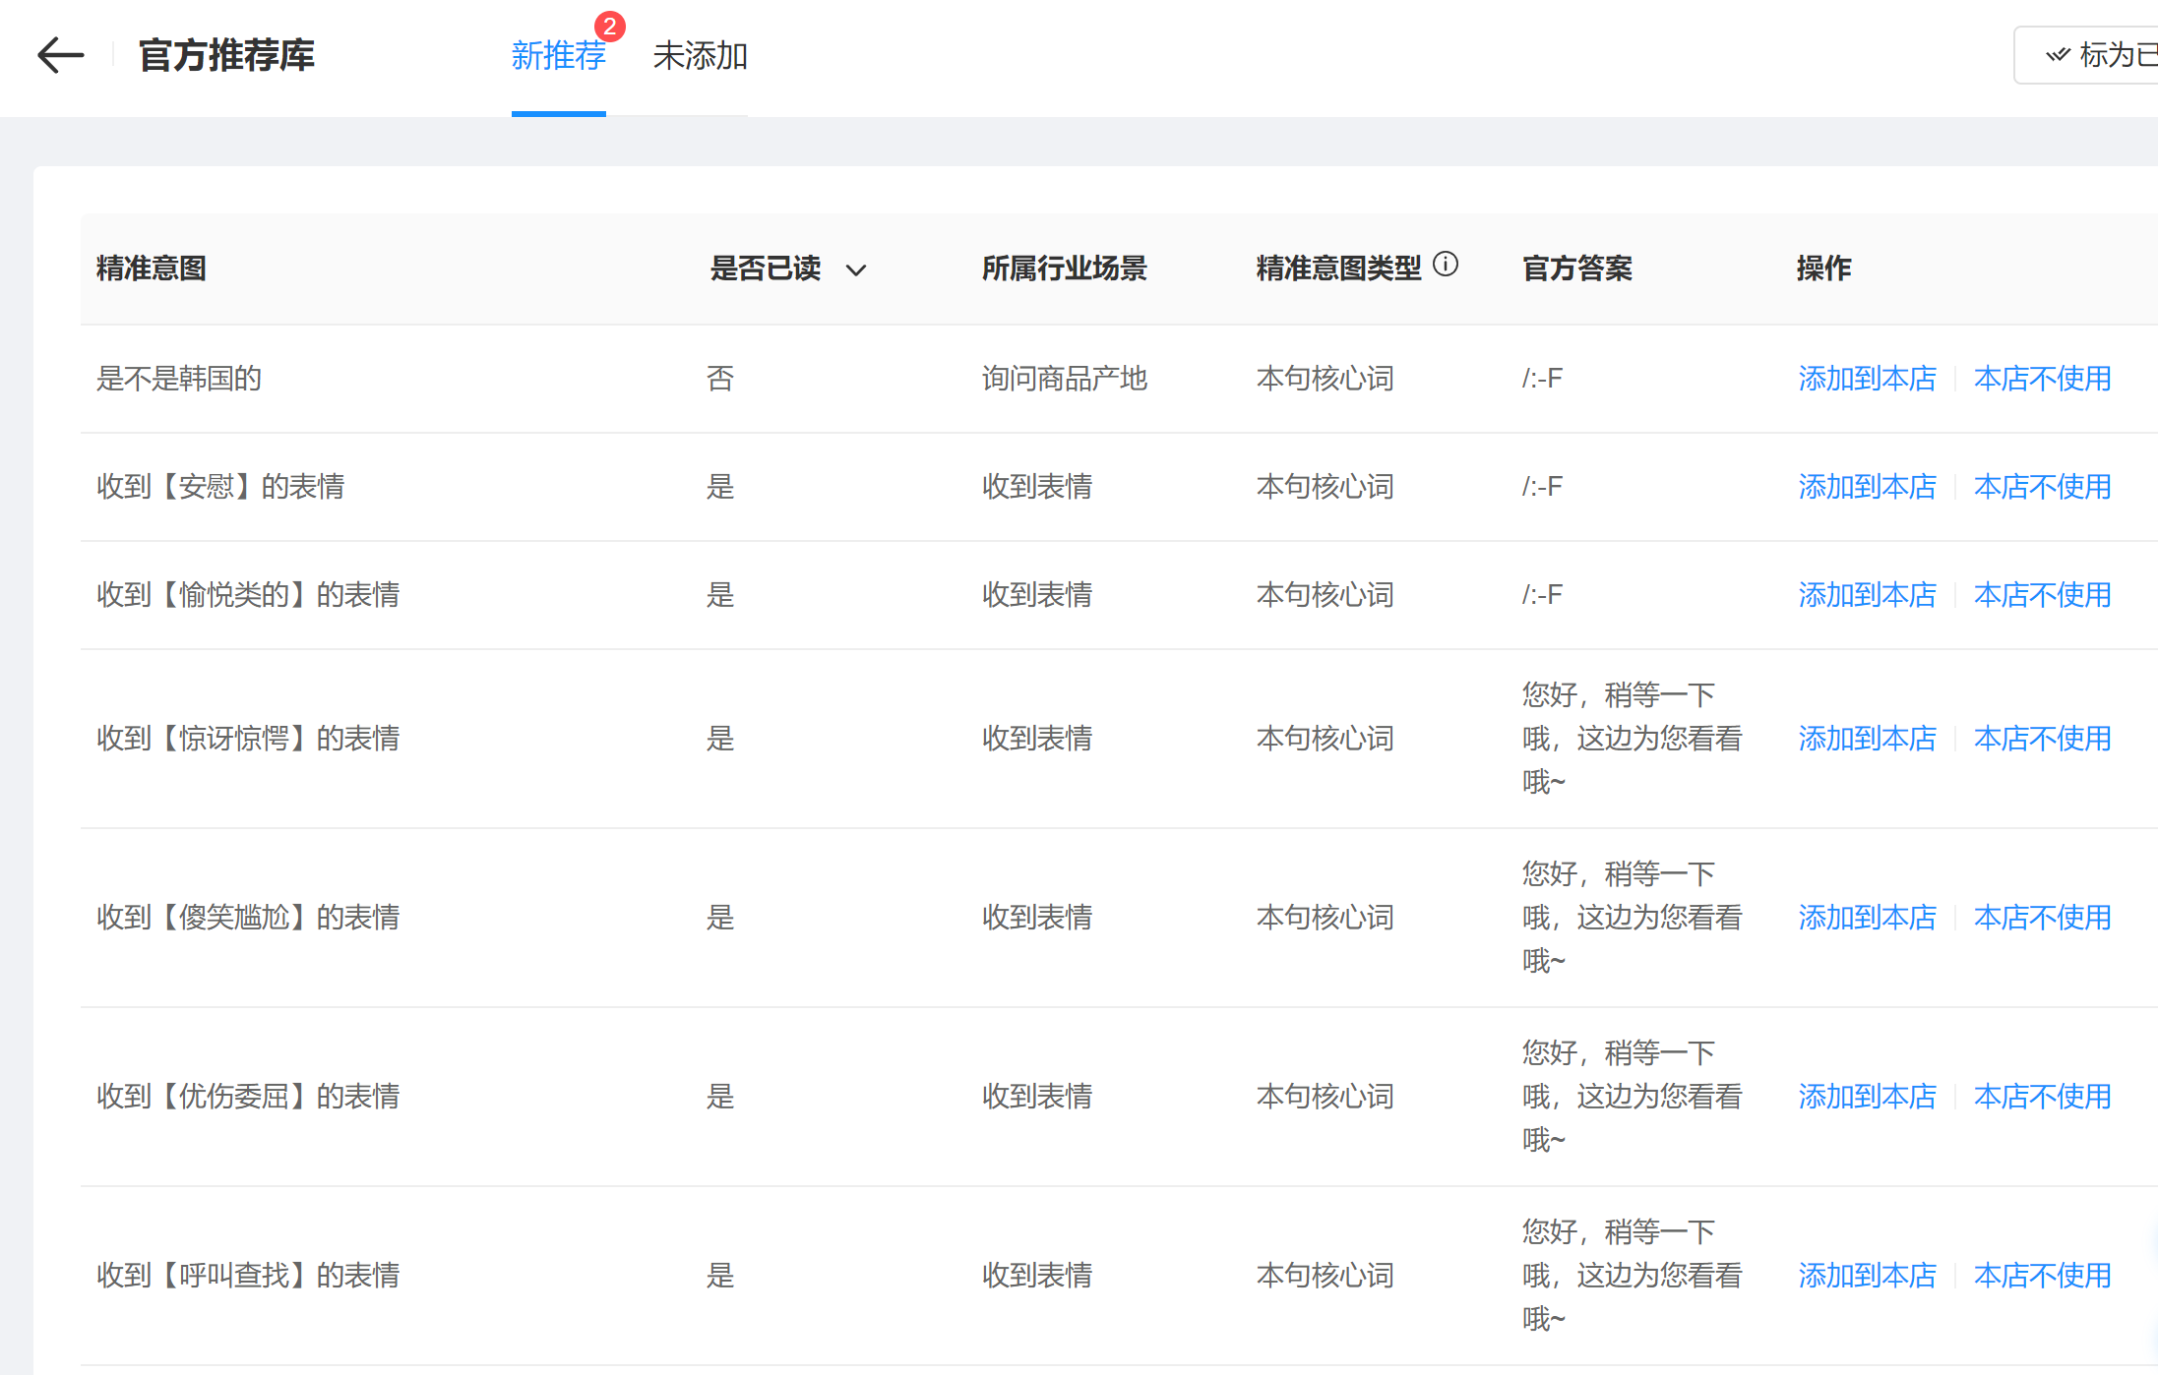Switch to the 未添加 tab
2158x1375 pixels.
coord(700,56)
